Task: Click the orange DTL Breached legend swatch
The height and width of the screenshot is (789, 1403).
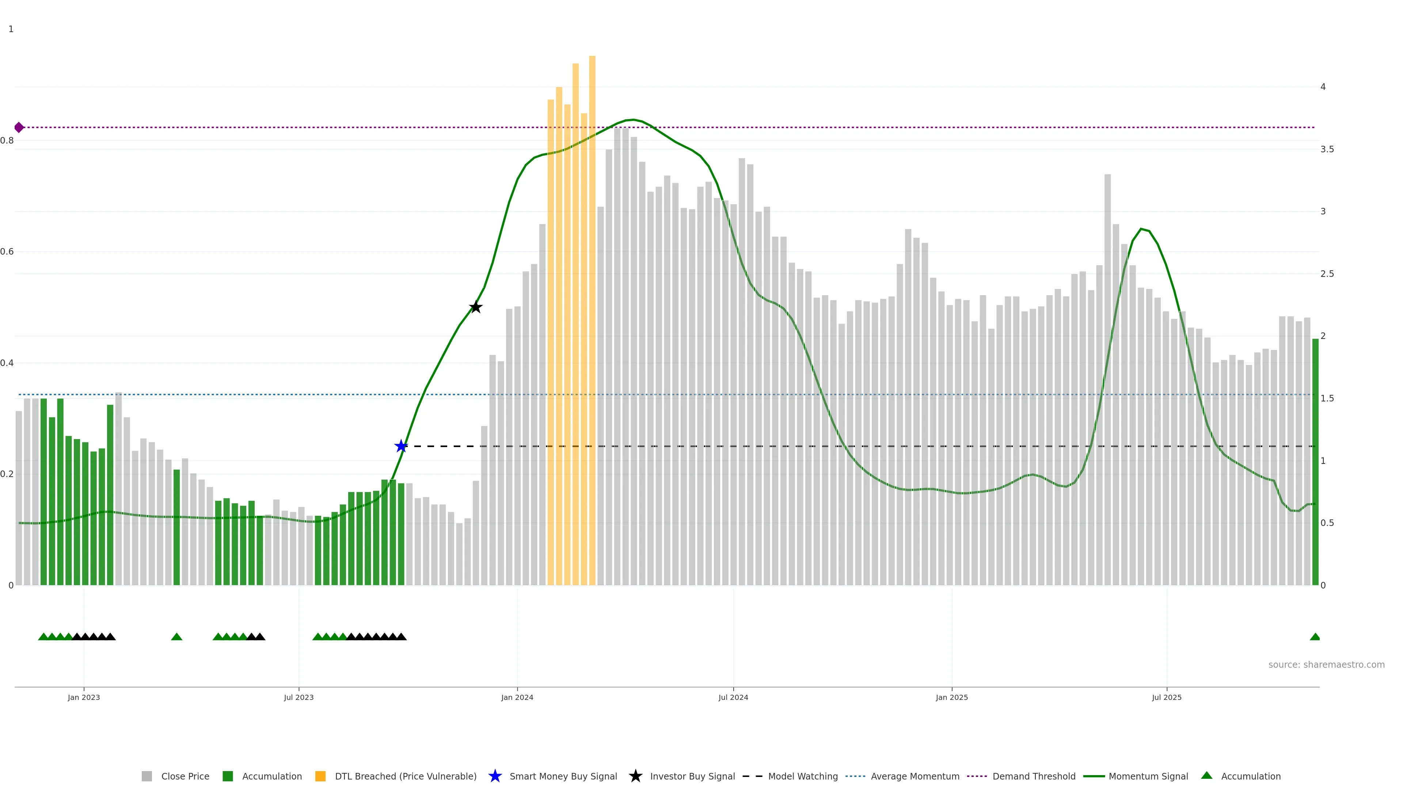Action: (320, 777)
